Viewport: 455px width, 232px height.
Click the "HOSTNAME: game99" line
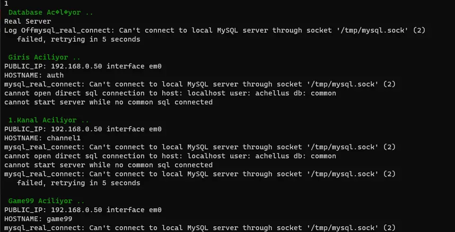point(38,219)
